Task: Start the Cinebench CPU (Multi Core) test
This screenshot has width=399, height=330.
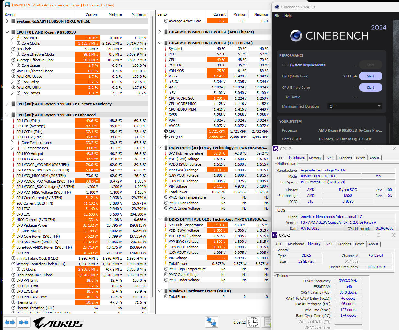Action: point(370,76)
